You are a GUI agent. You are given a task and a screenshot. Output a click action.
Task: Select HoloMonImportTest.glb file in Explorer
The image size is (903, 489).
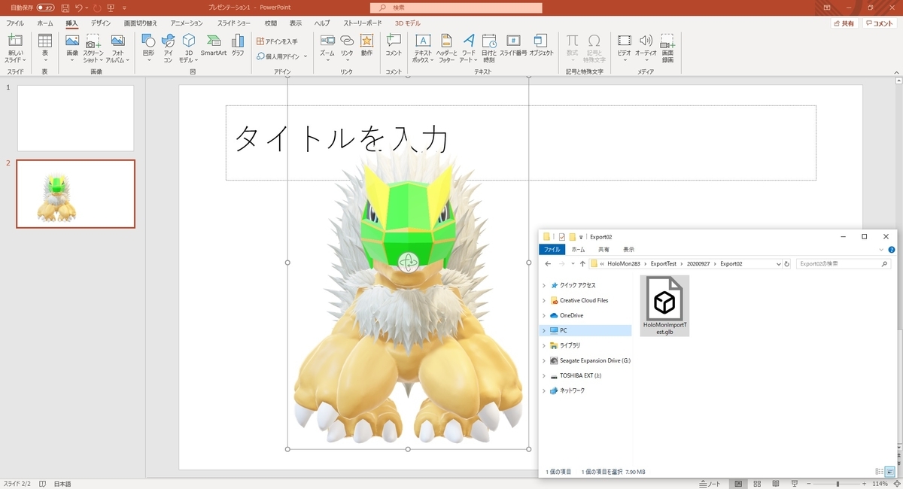(664, 306)
